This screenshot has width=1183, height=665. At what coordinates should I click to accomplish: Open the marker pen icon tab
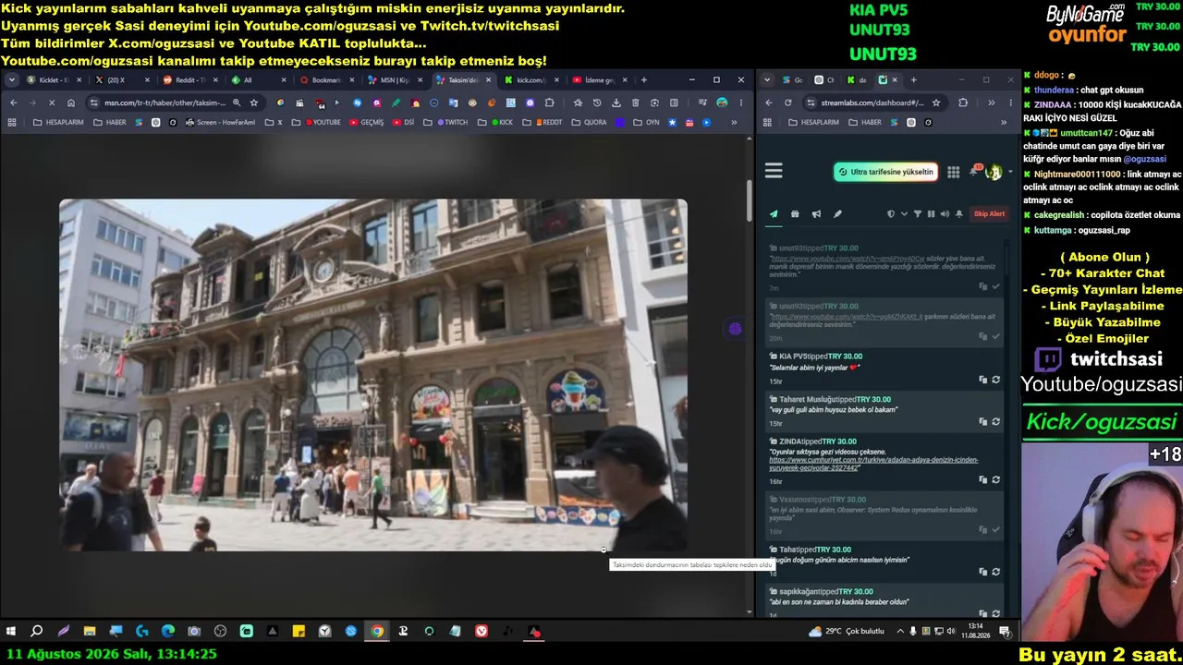click(837, 214)
